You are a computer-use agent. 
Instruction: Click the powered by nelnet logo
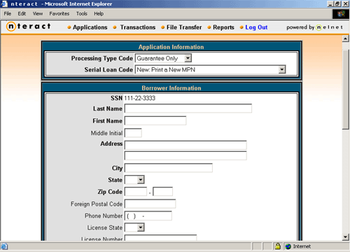coord(315,27)
